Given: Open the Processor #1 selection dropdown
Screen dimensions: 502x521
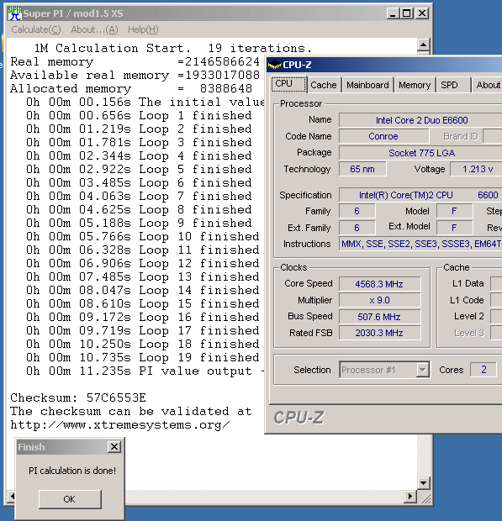Looking at the screenshot, I should coord(423,370).
